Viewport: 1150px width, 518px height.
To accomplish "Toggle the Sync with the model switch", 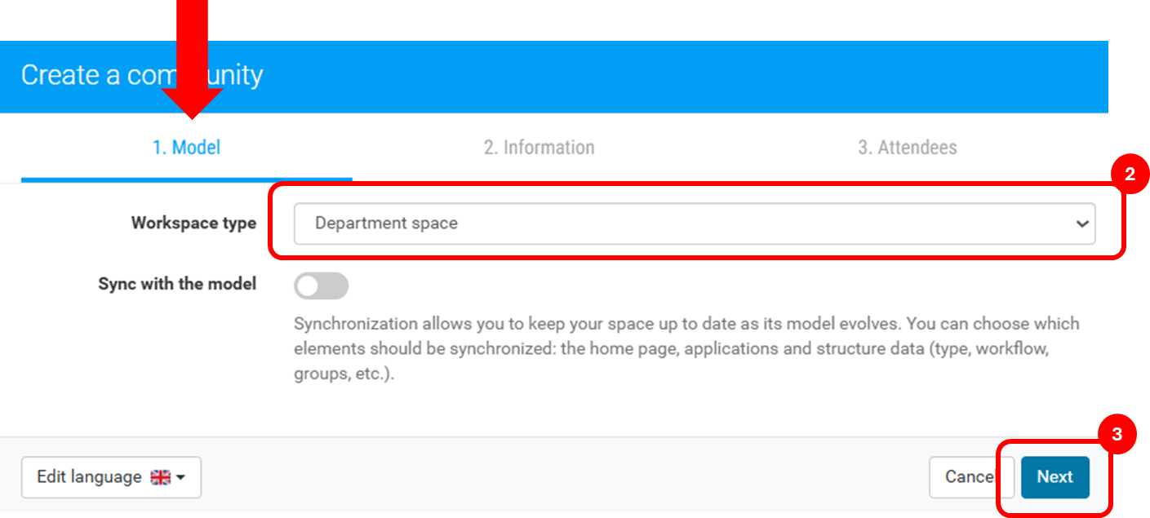I will [321, 286].
